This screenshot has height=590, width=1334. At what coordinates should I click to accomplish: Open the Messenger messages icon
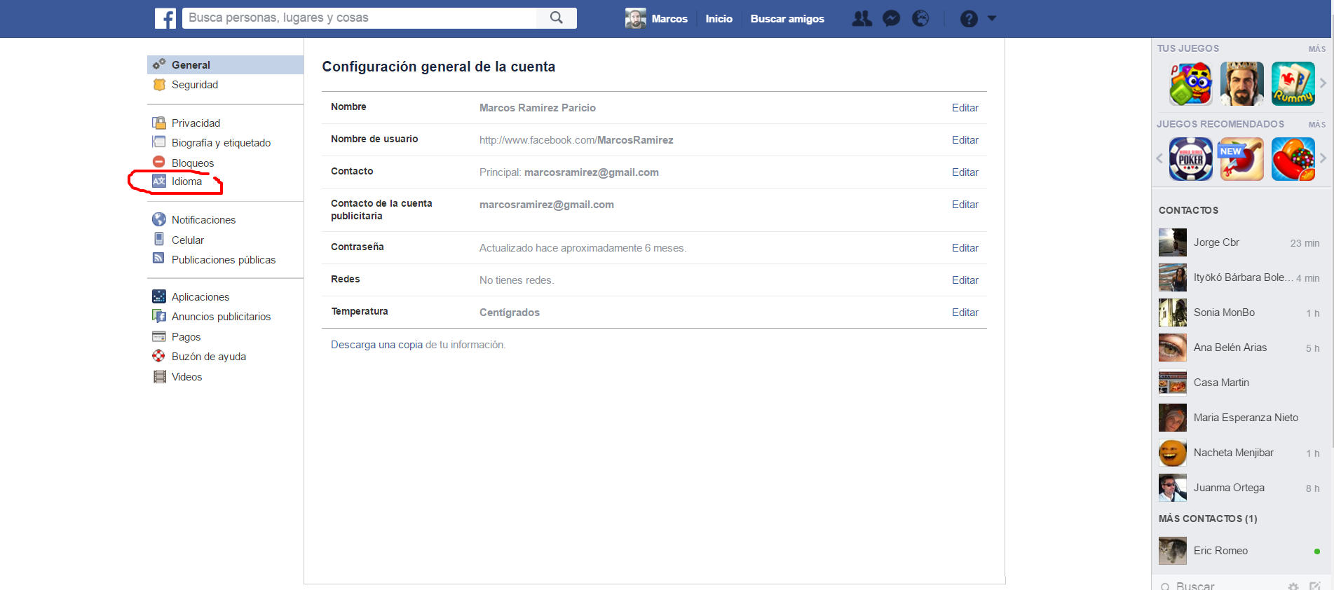891,19
